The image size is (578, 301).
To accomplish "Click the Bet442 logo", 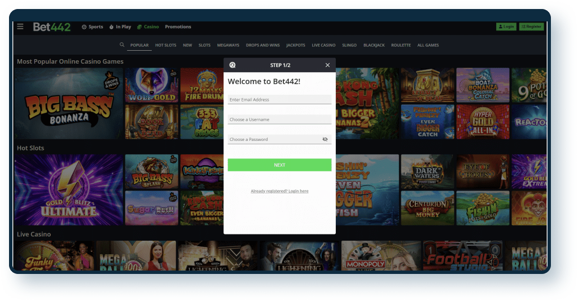I will click(x=51, y=27).
